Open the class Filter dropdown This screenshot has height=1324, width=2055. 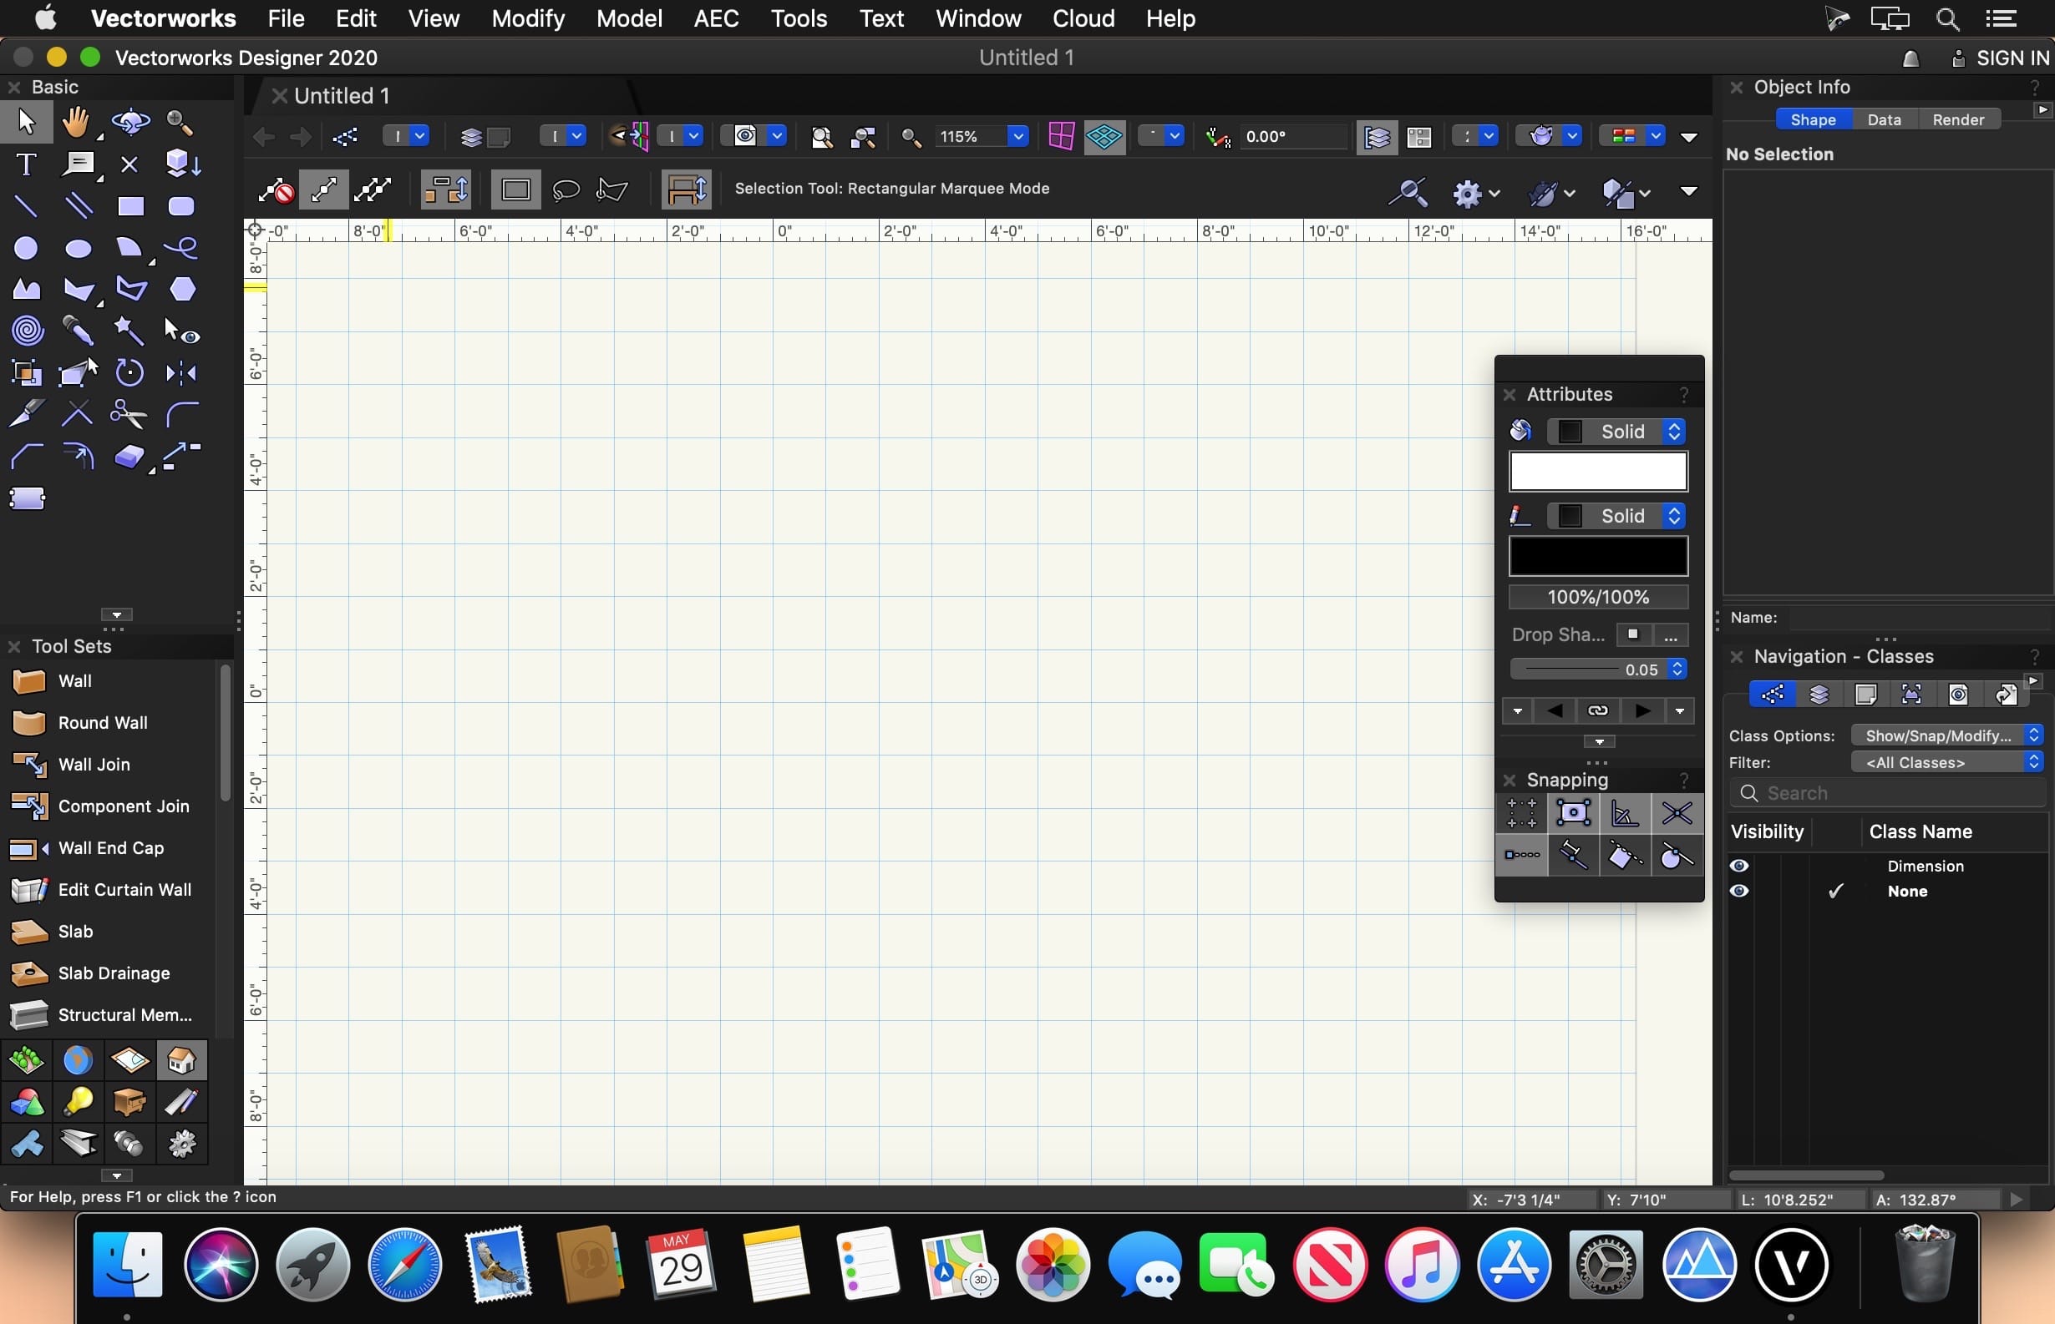(1946, 761)
